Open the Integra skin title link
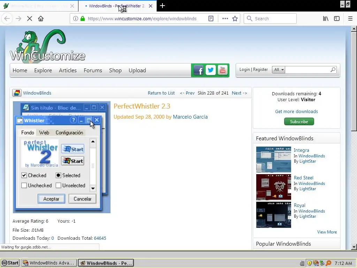This screenshot has height=268, width=357. click(x=302, y=150)
